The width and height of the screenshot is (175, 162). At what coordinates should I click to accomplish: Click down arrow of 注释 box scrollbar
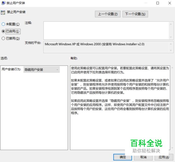coord(171,37)
